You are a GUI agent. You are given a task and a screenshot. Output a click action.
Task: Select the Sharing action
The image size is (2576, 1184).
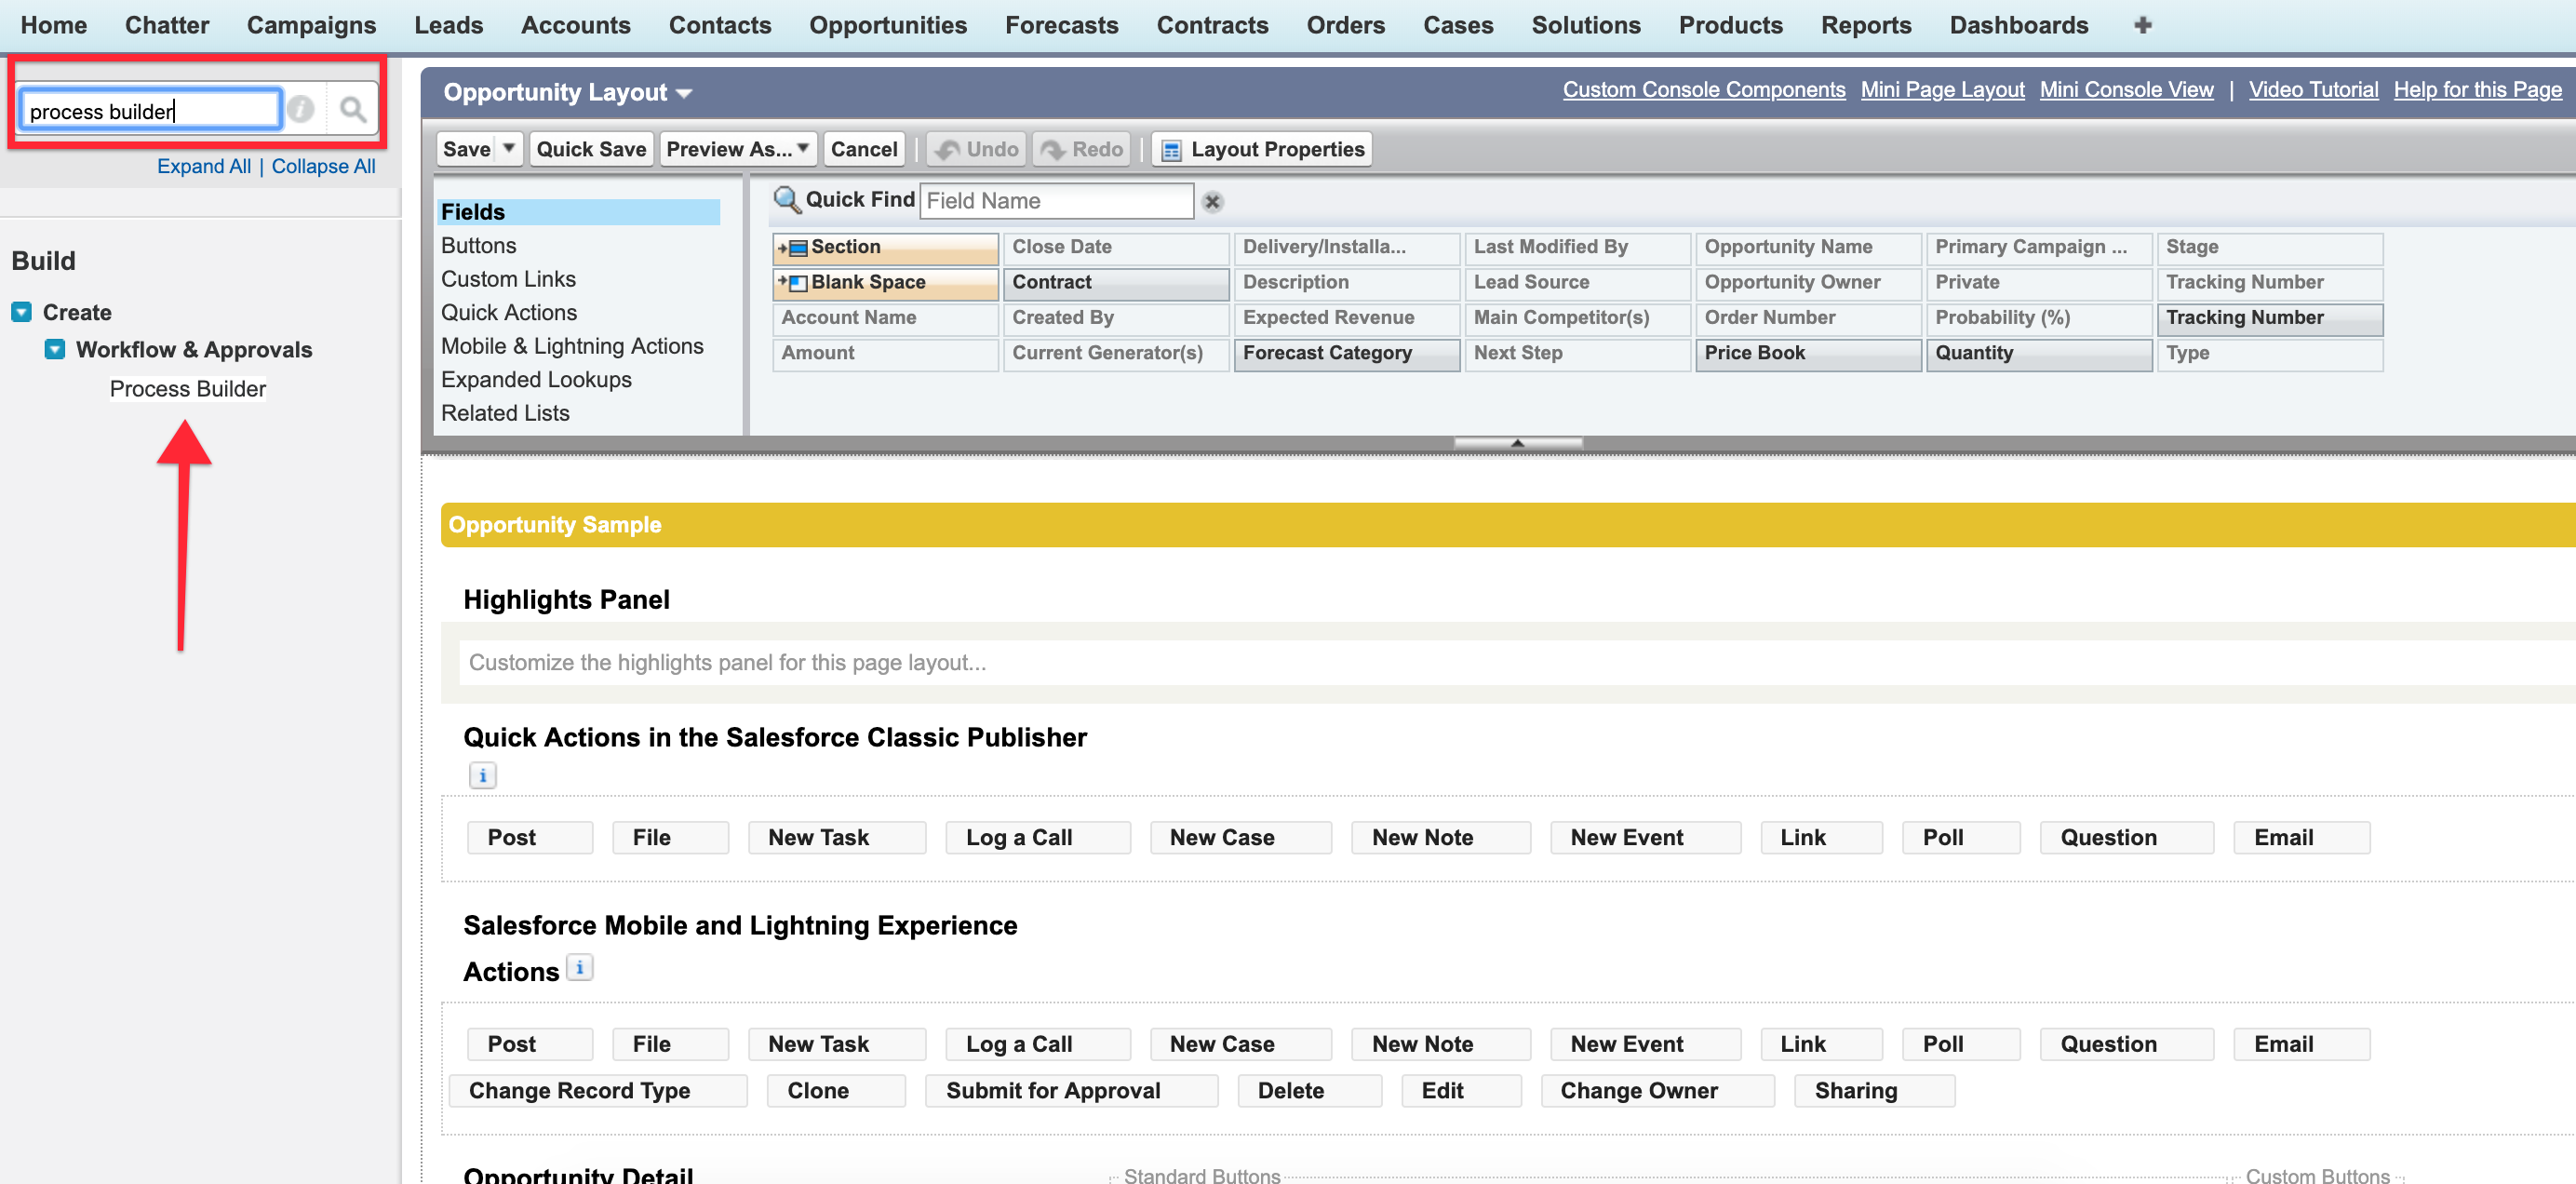tap(1874, 1091)
